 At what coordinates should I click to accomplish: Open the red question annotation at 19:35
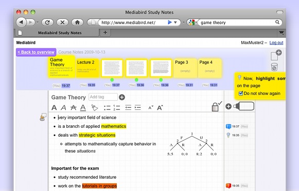[x=228, y=186]
